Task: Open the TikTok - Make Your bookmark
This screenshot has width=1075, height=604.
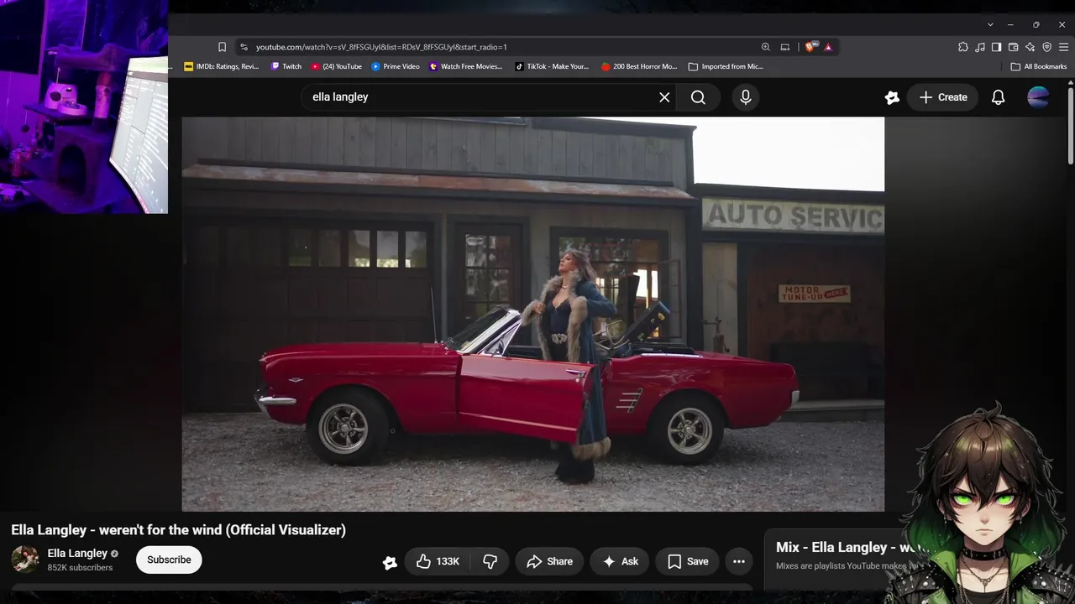Action: coord(552,66)
